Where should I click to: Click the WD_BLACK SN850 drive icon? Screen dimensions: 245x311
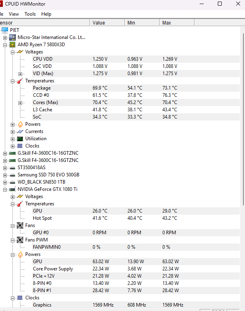click(12, 182)
